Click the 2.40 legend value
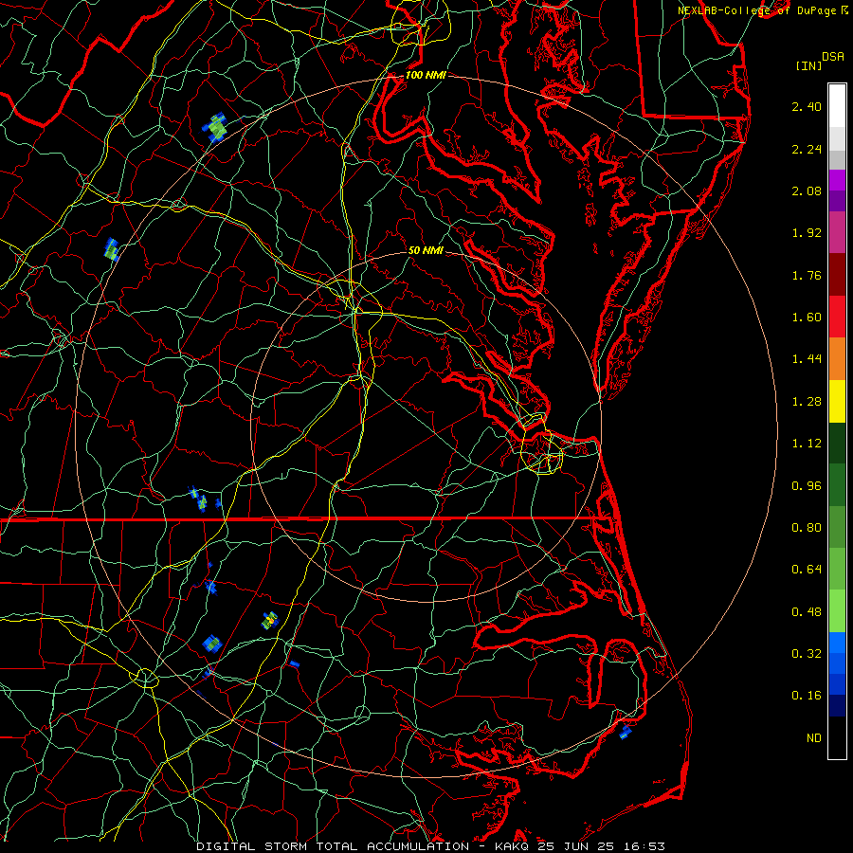Viewport: 853px width, 853px height. tap(807, 106)
